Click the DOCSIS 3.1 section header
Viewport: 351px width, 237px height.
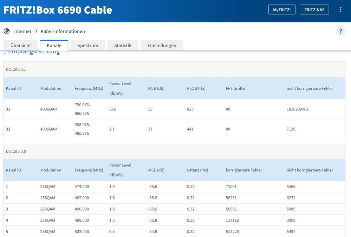click(x=16, y=69)
